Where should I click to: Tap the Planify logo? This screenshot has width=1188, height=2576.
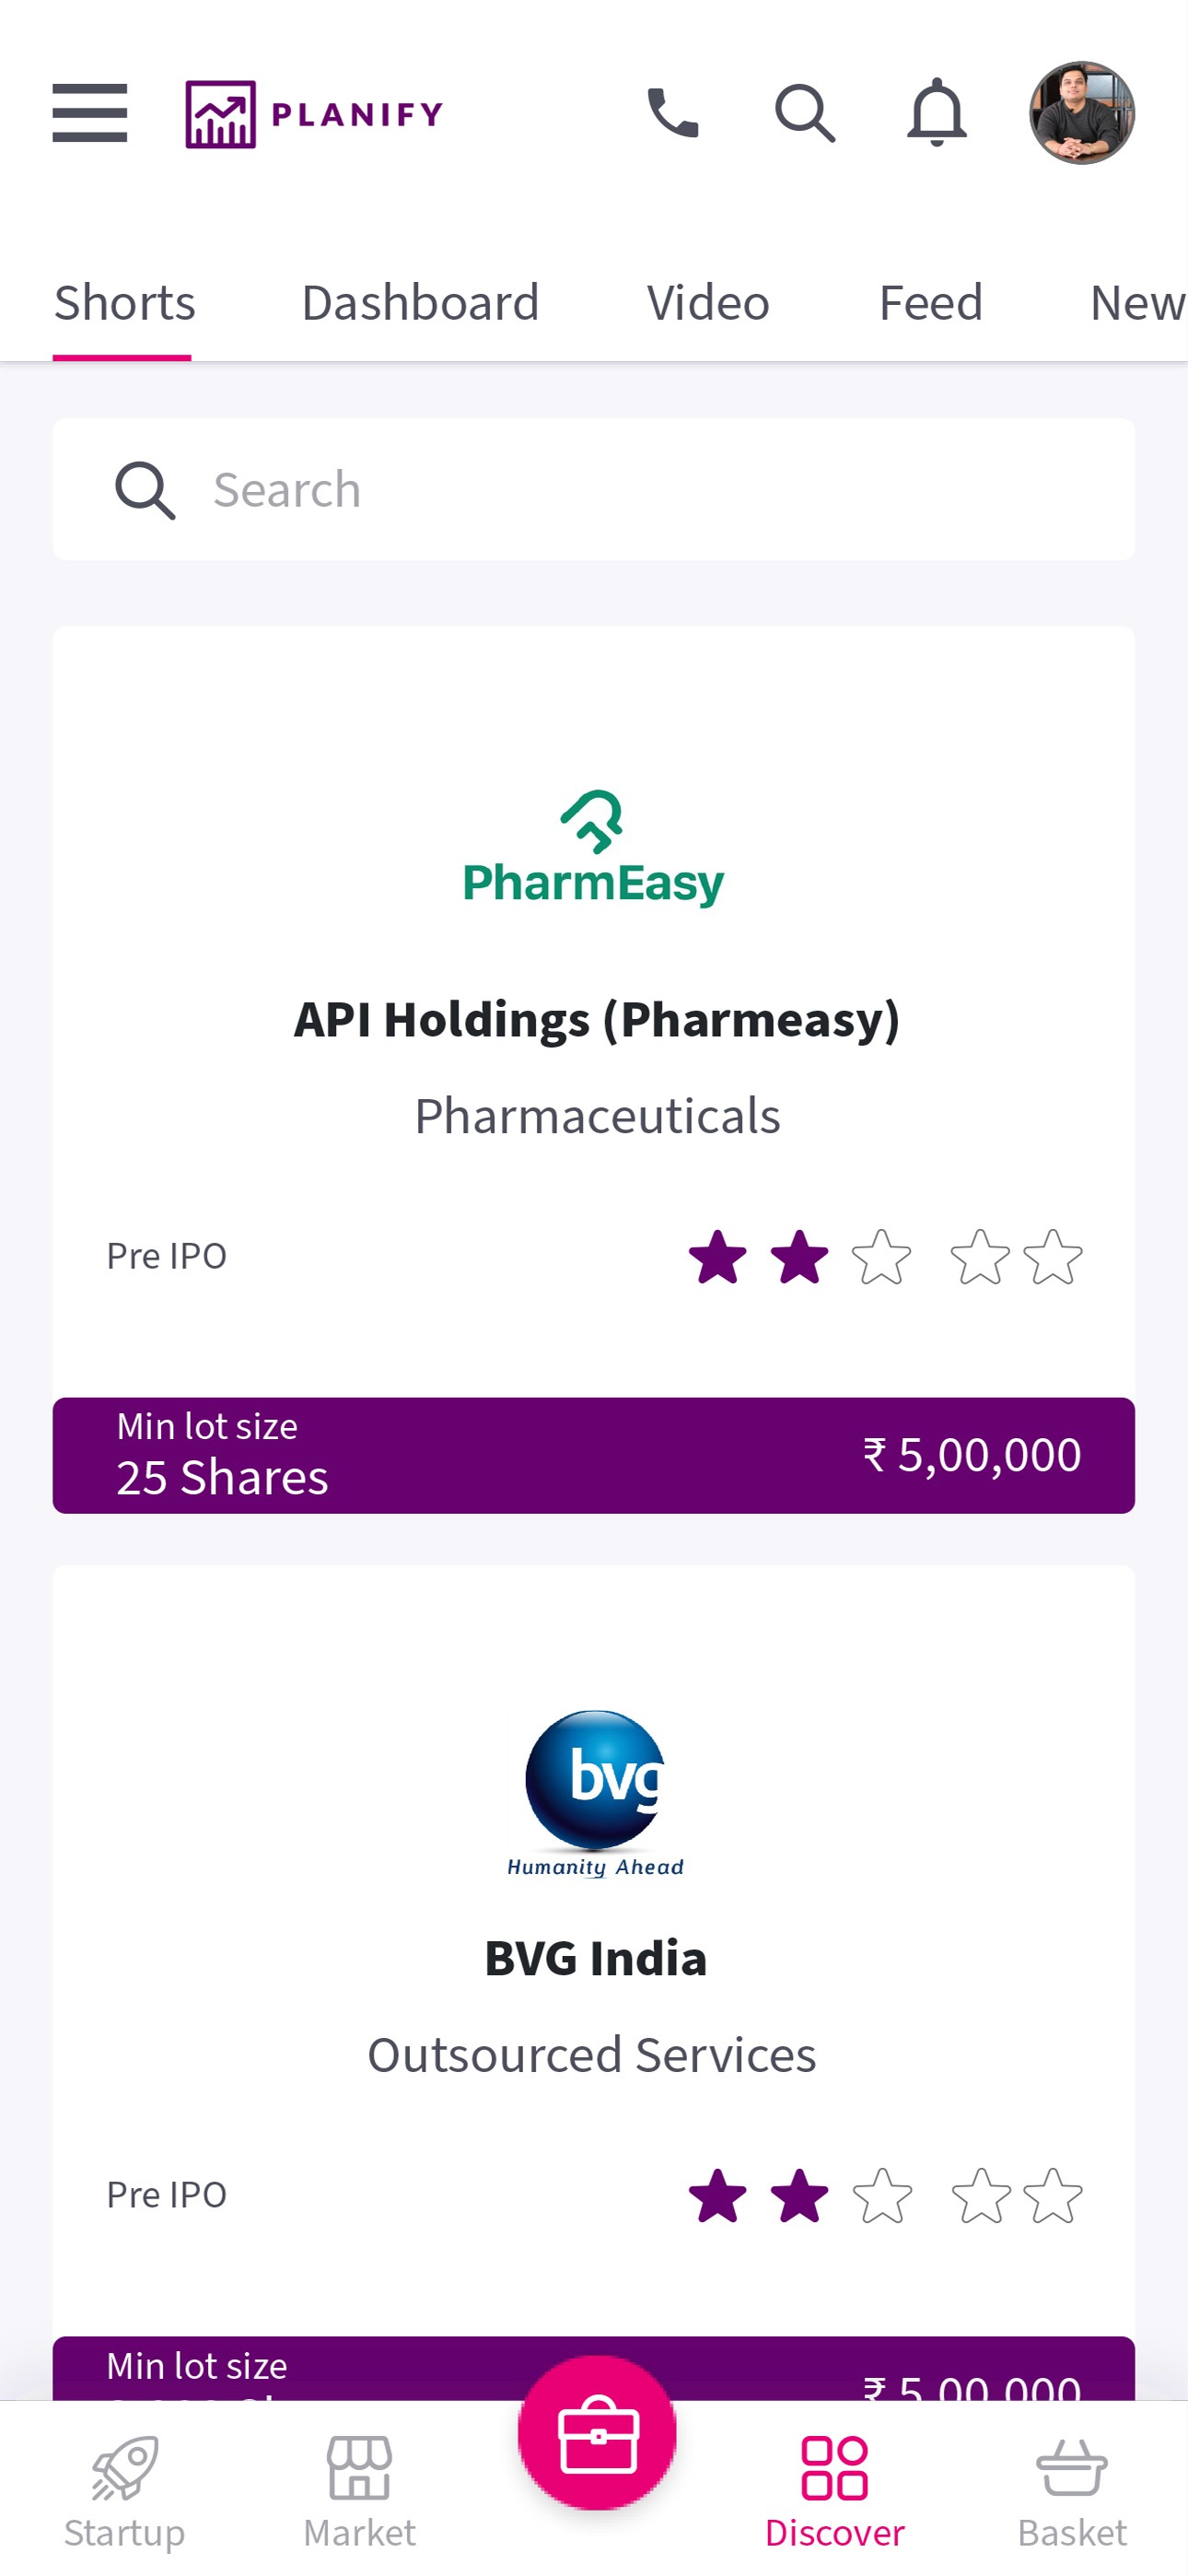click(x=314, y=114)
